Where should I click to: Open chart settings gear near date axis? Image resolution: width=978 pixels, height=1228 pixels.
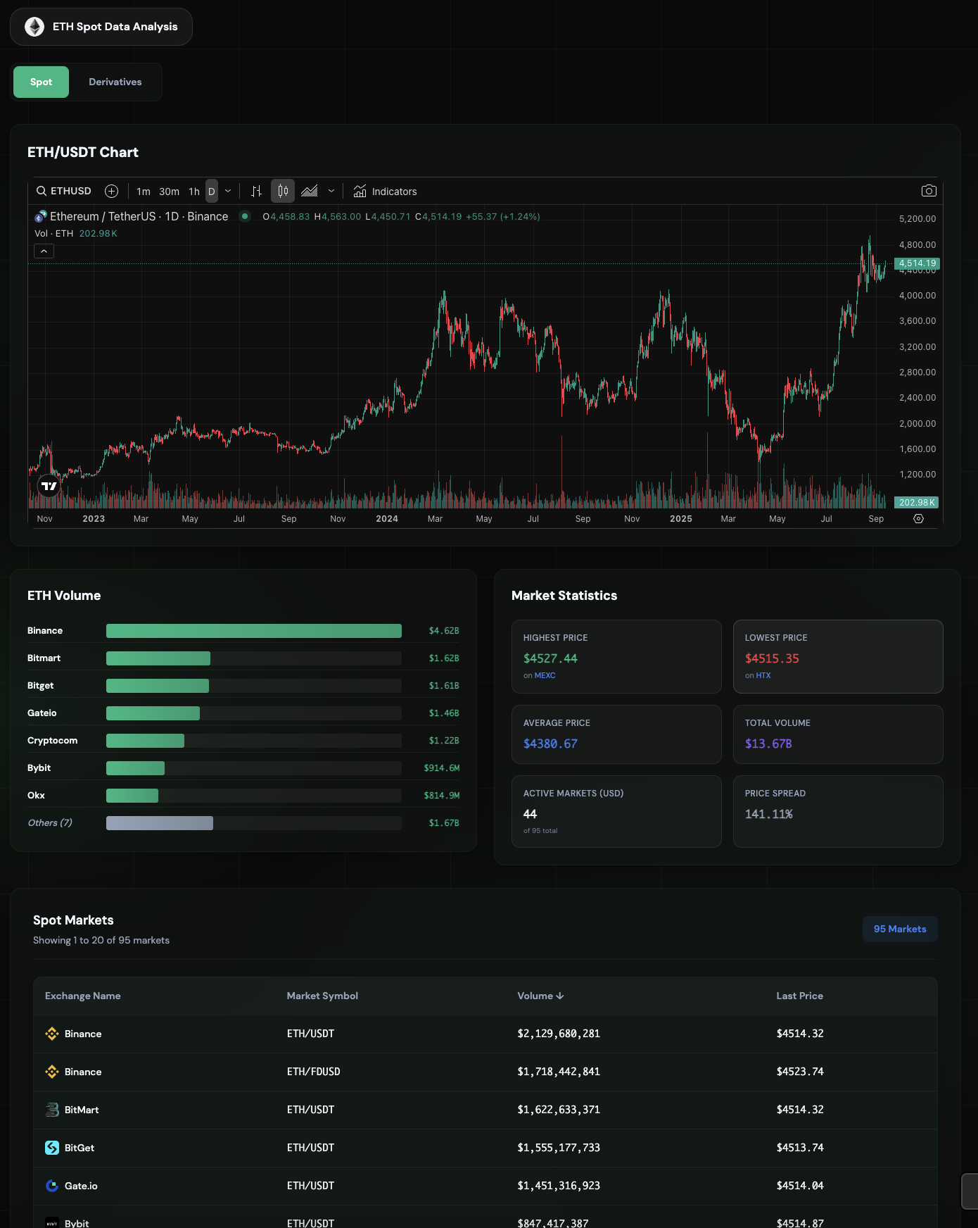918,518
